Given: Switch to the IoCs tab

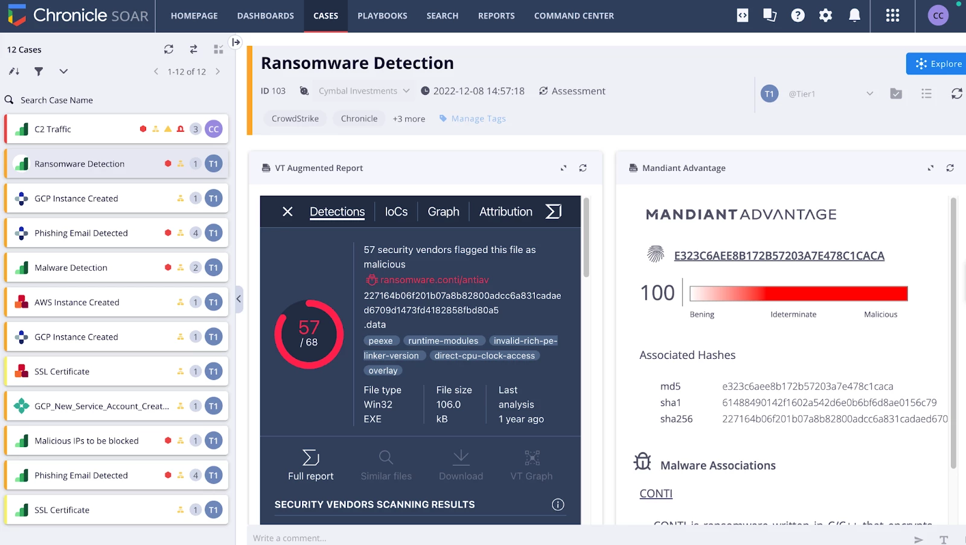Looking at the screenshot, I should [x=396, y=212].
